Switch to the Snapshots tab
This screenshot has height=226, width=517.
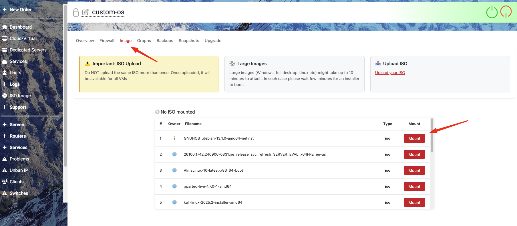point(189,41)
